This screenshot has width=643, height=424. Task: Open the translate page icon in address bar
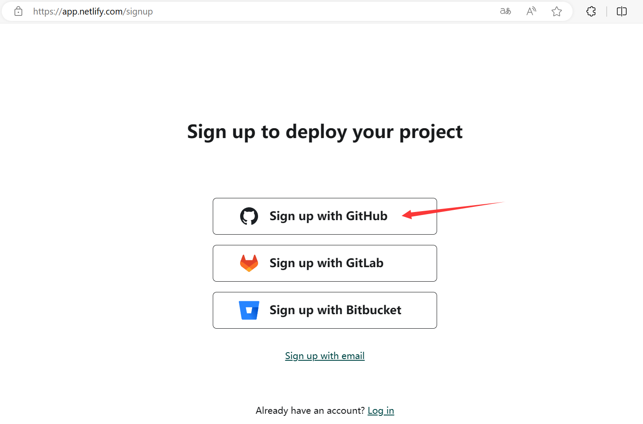click(x=505, y=12)
